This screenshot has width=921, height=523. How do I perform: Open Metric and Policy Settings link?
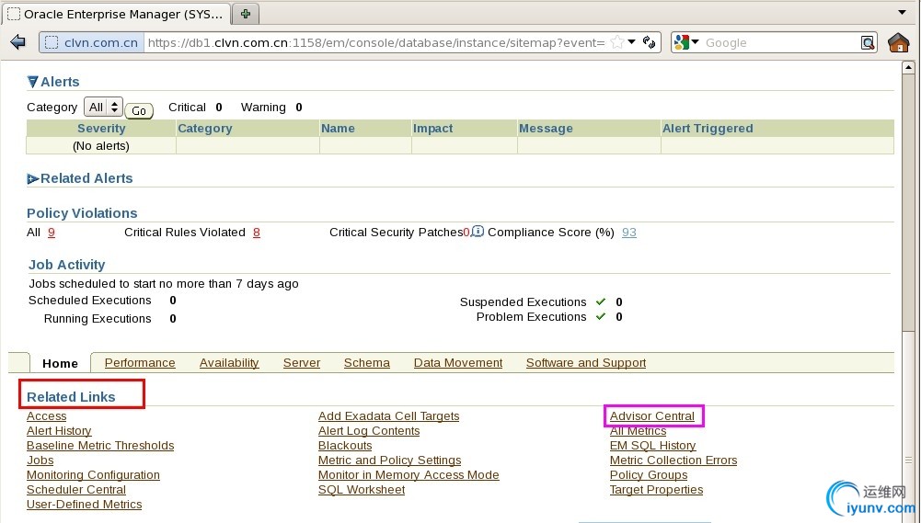[x=389, y=460]
